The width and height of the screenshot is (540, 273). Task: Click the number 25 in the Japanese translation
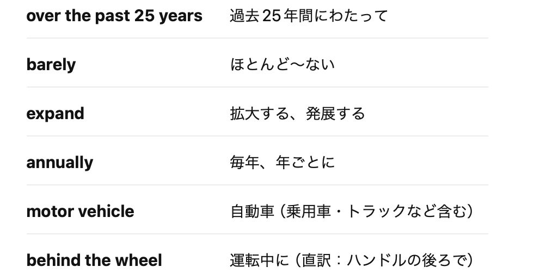[271, 16]
